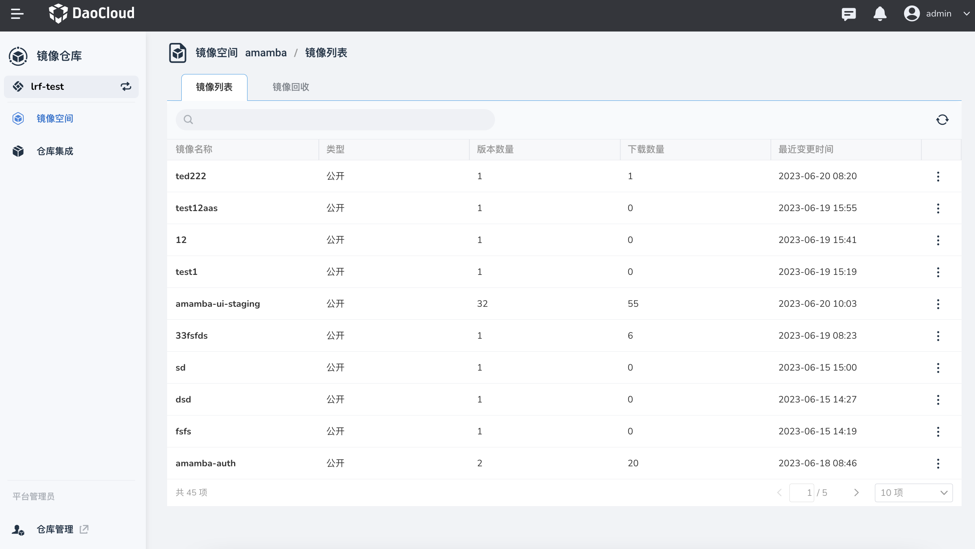The image size is (975, 549).
Task: Click the search magnifier icon
Action: [x=188, y=120]
